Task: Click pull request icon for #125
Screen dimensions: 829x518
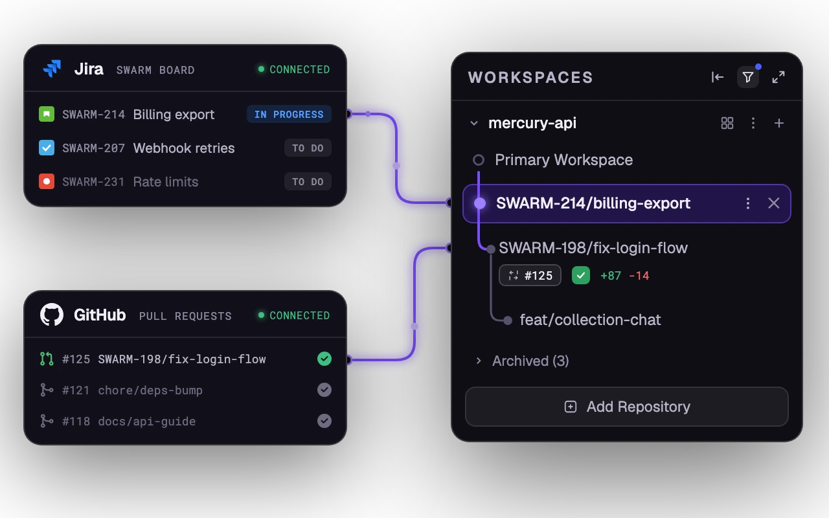Action: click(x=47, y=359)
